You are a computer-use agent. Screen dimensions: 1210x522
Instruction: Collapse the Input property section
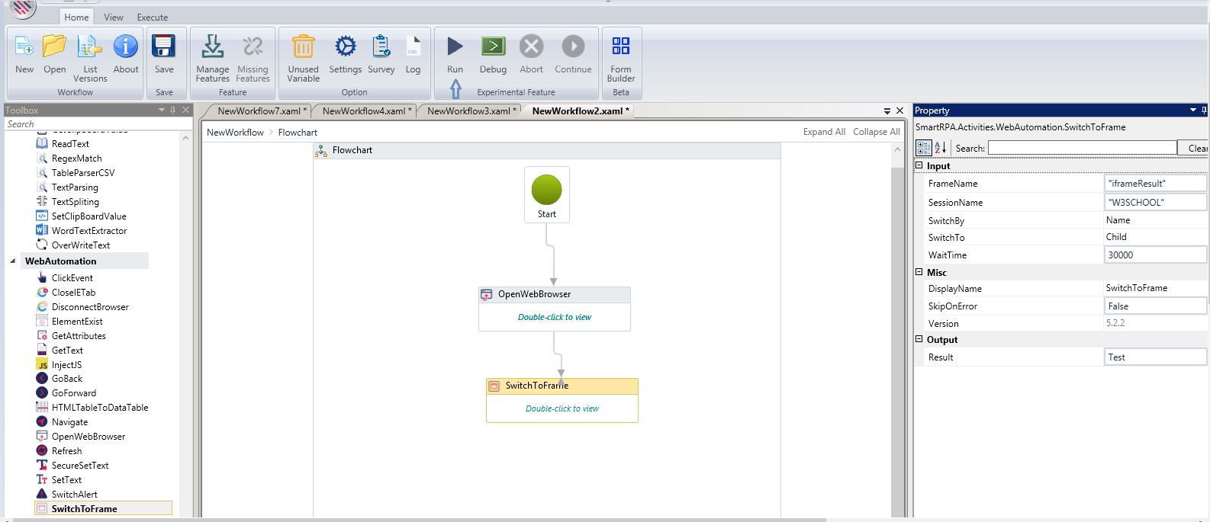919,165
